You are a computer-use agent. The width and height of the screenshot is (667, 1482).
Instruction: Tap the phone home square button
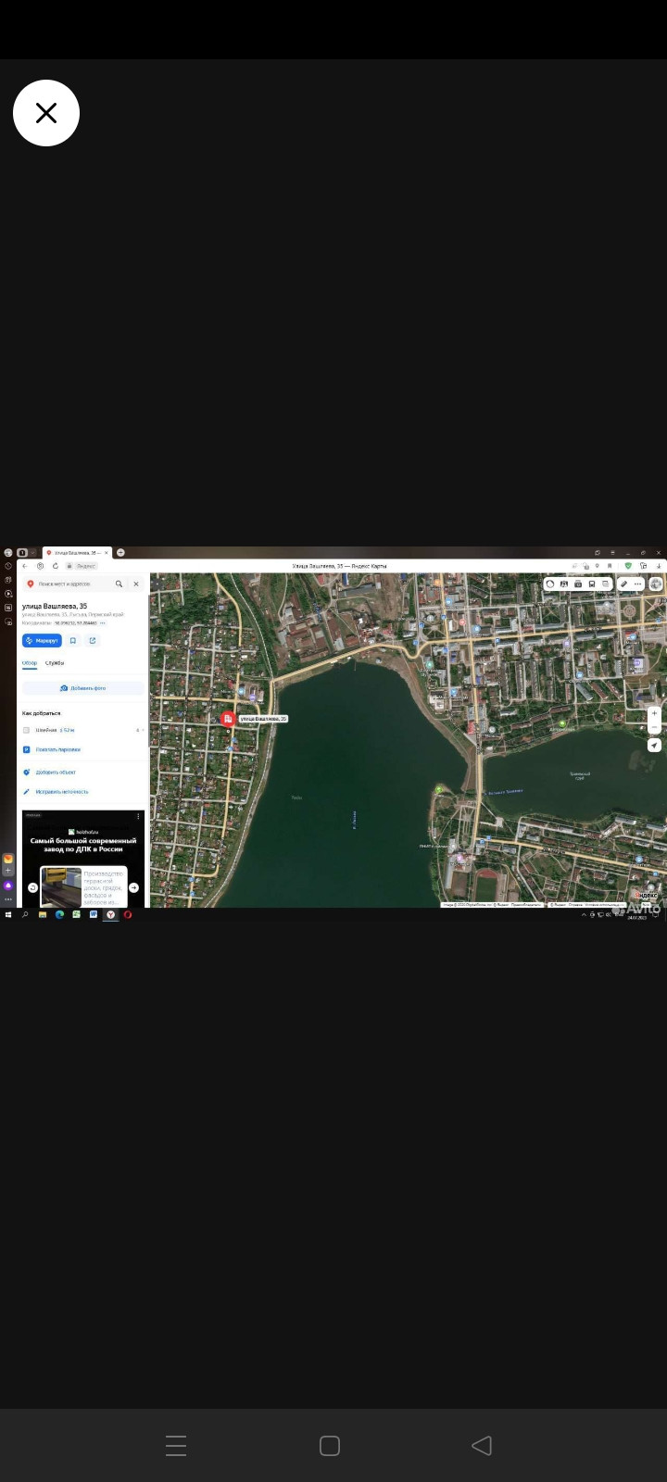click(330, 1445)
